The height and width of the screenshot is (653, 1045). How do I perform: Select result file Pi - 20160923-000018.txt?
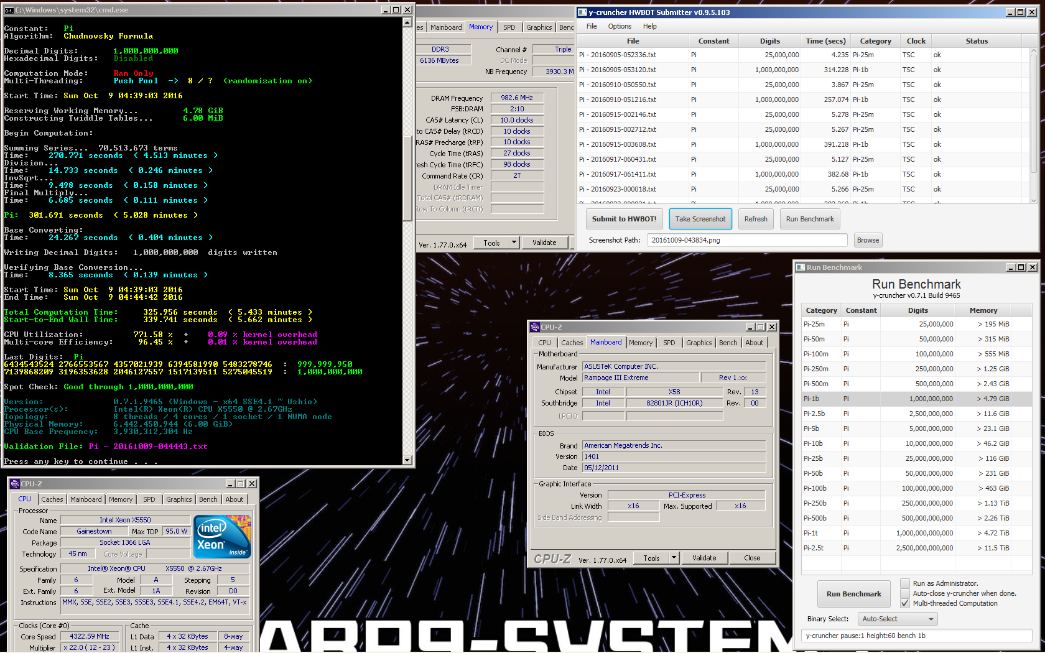click(x=802, y=189)
